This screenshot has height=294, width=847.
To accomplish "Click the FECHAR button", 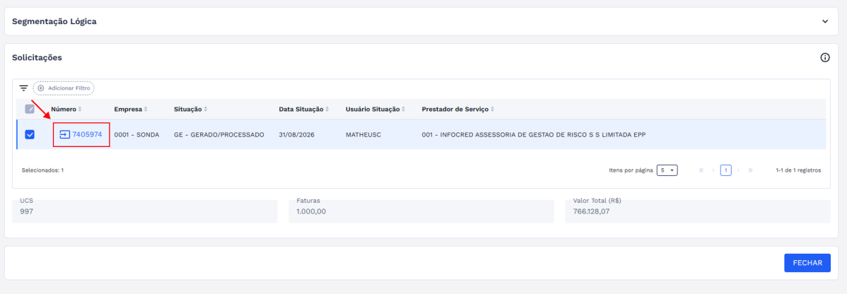I will click(807, 263).
